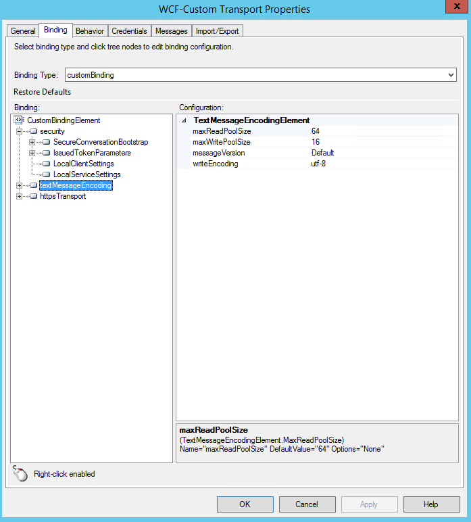Select the httpsTransport tree node

click(63, 196)
